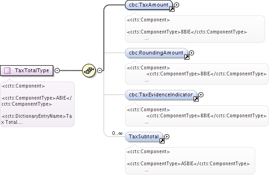Select the cbc:TaxEvidenceIndicator element node
This screenshot has width=272, height=176.
161,95
